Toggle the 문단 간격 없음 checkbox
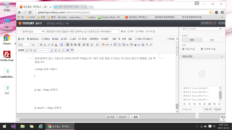 [136, 39]
